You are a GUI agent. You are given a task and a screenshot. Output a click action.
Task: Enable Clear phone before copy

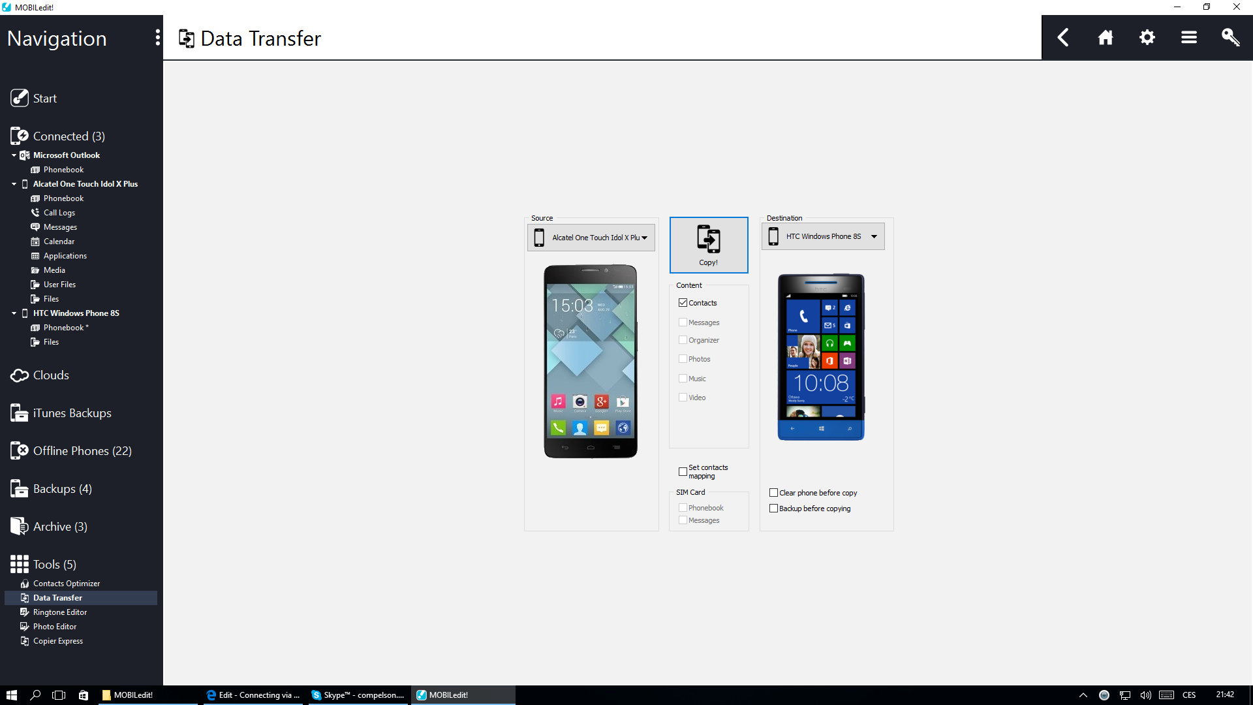click(x=773, y=493)
